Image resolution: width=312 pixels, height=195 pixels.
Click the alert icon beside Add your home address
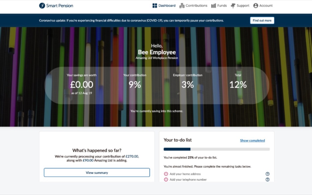click(x=166, y=174)
